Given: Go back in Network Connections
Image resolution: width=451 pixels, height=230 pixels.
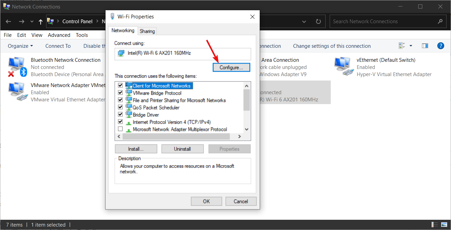Looking at the screenshot, I should [9, 21].
